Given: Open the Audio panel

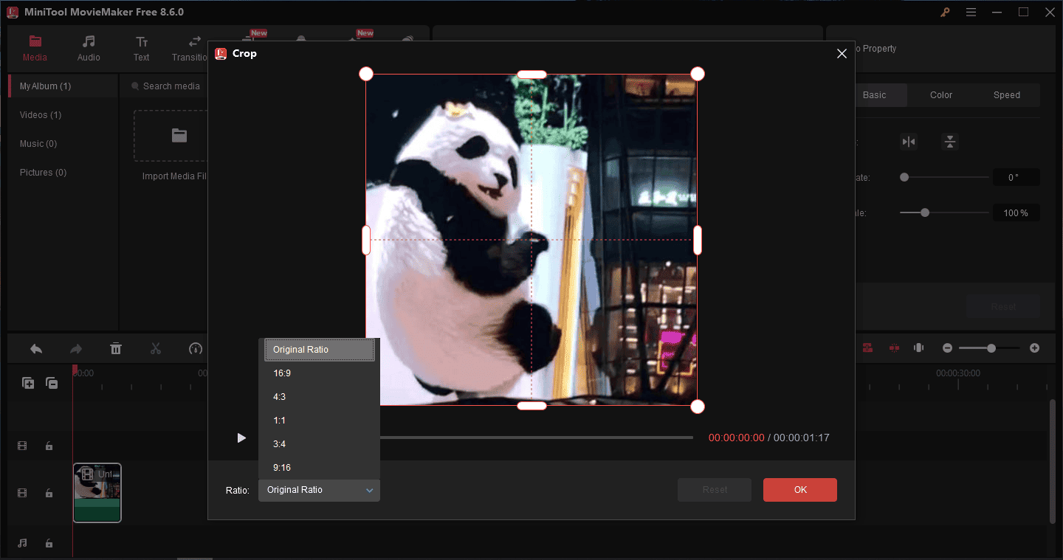Looking at the screenshot, I should [88, 49].
